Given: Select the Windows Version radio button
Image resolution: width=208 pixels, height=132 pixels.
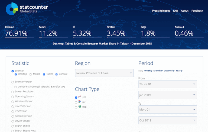Looking at the screenshot, I should 13,102.
